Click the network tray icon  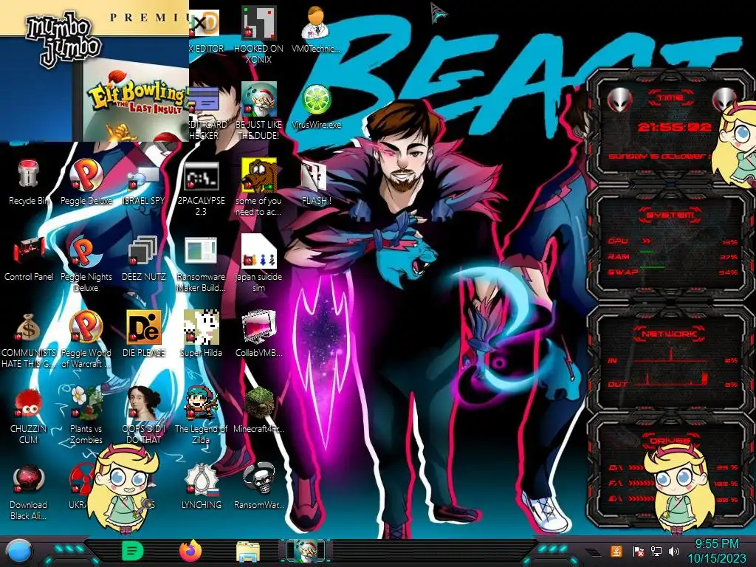[656, 551]
